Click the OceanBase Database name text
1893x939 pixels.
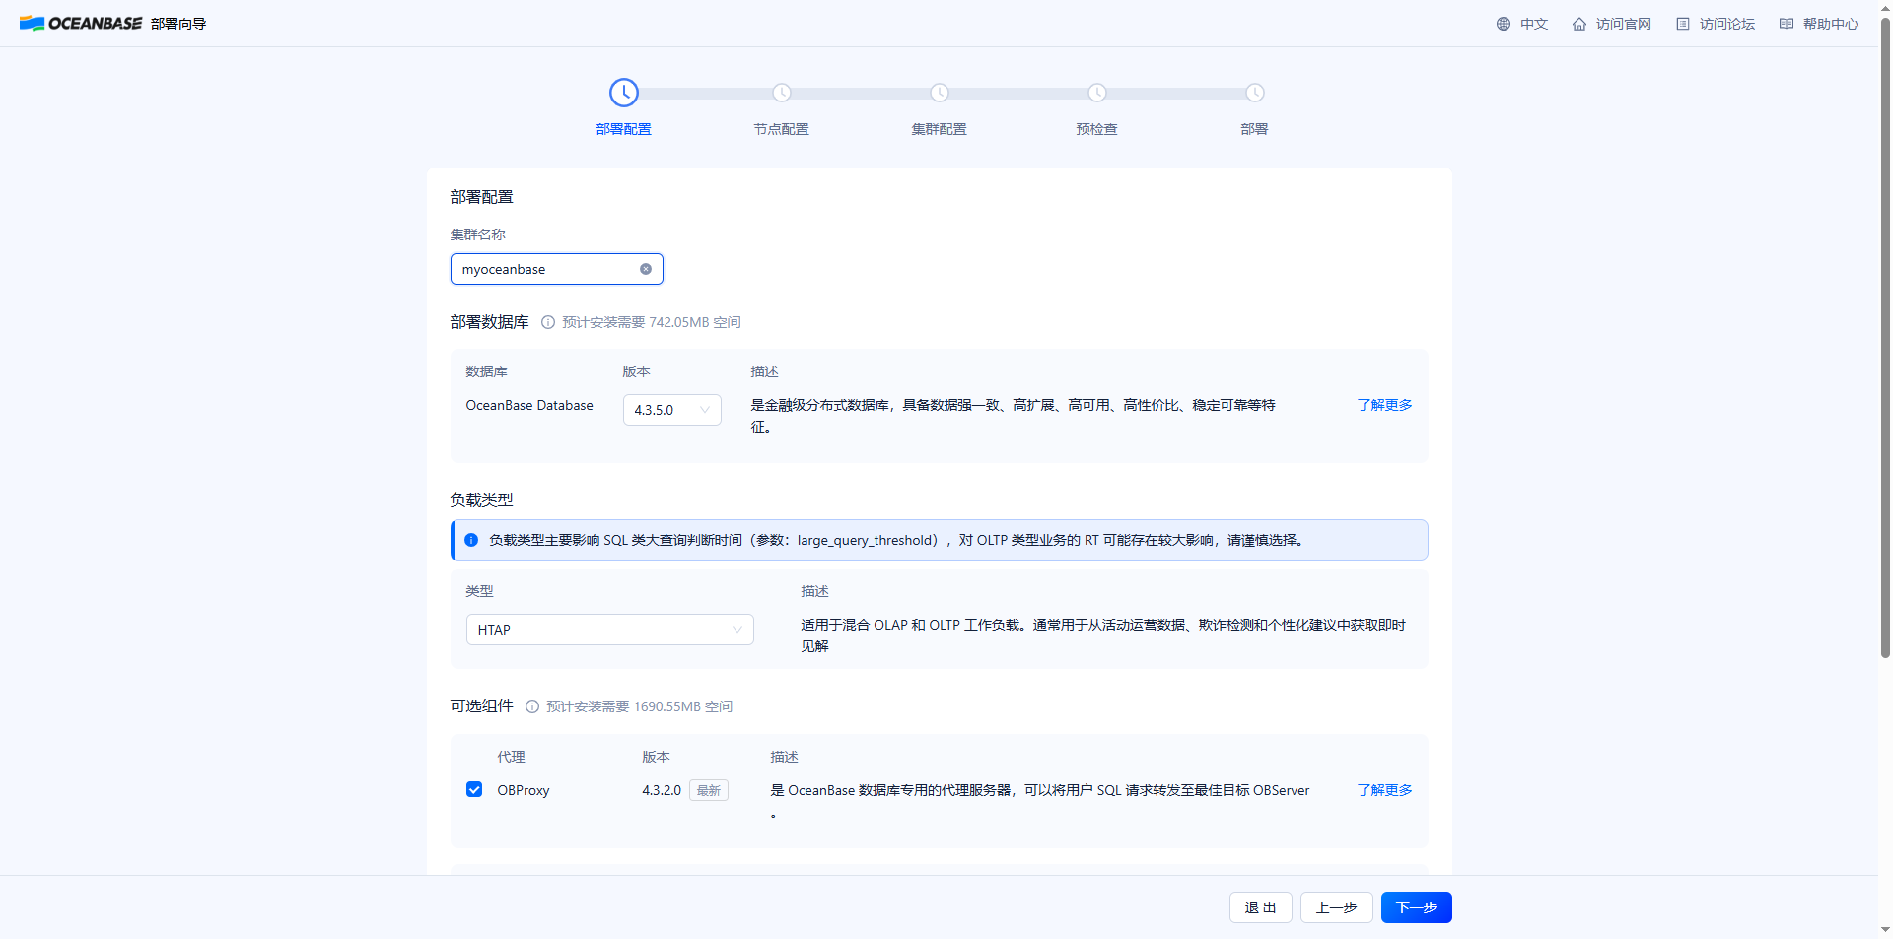pos(529,405)
